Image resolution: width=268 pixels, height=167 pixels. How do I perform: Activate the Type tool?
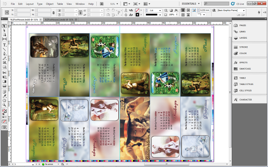[4, 45]
